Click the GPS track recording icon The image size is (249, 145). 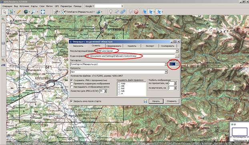coord(151,12)
